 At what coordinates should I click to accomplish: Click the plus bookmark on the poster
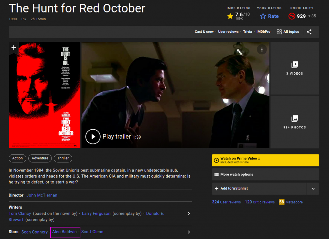click(13, 48)
